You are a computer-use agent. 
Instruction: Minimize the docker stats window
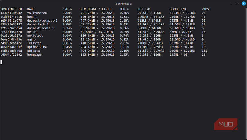[x=231, y=4]
